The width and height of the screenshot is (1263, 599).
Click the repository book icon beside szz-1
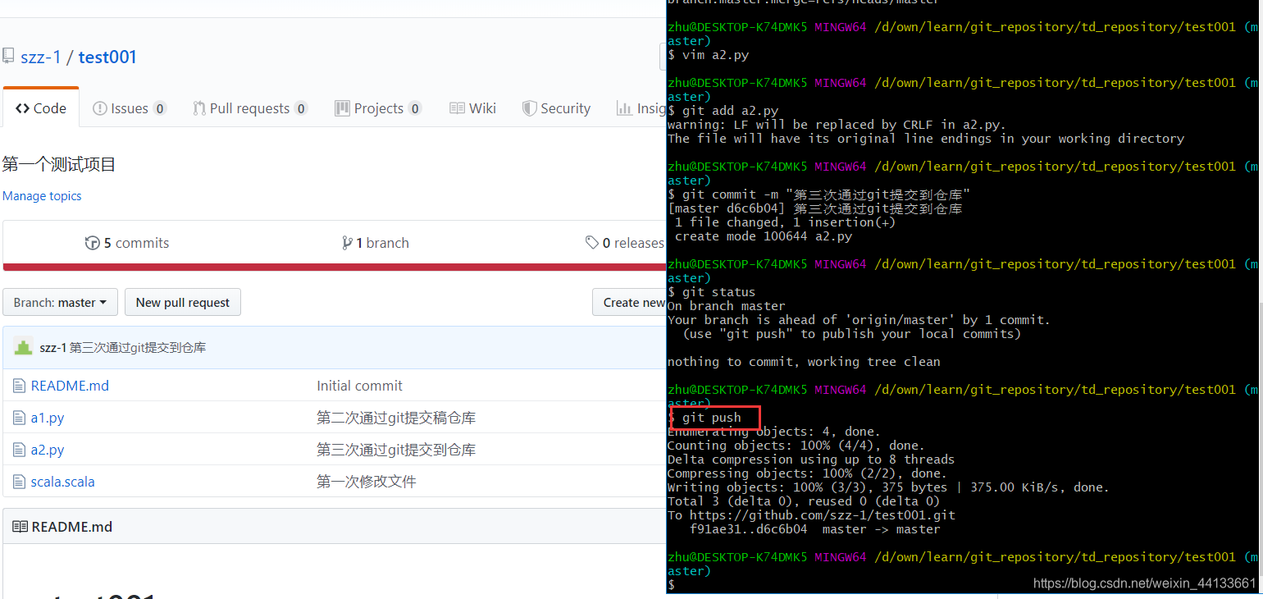tap(8, 56)
